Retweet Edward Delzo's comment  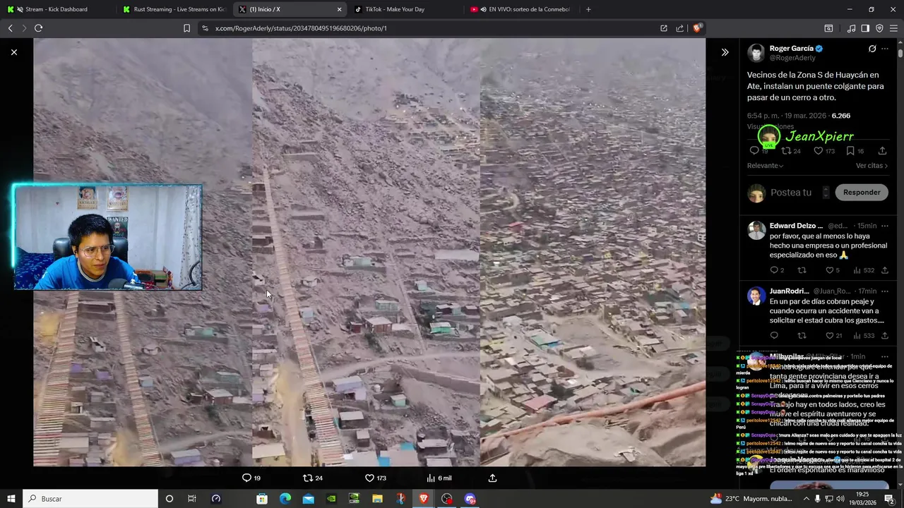[x=802, y=270]
